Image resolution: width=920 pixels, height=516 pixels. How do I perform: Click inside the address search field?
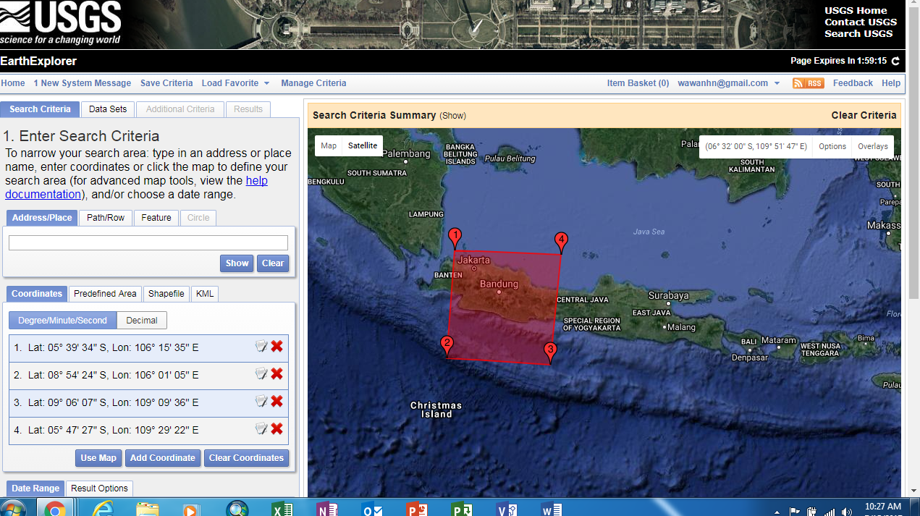coord(148,242)
